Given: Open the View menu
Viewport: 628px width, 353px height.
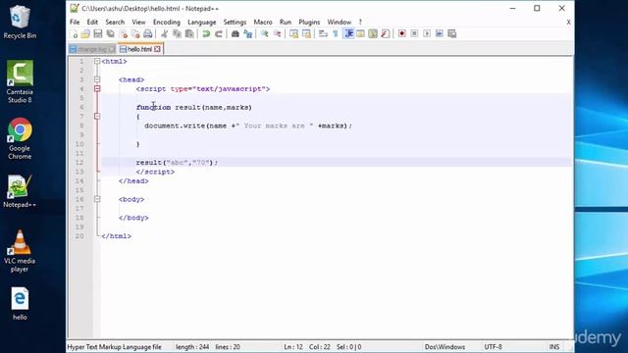Looking at the screenshot, I should pyautogui.click(x=138, y=22).
